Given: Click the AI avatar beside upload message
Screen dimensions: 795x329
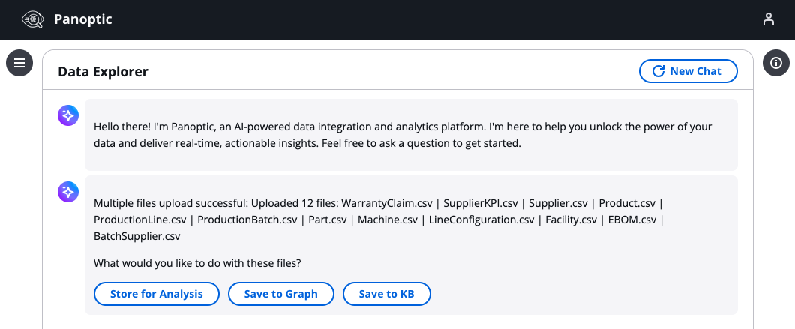Looking at the screenshot, I should click(x=68, y=193).
